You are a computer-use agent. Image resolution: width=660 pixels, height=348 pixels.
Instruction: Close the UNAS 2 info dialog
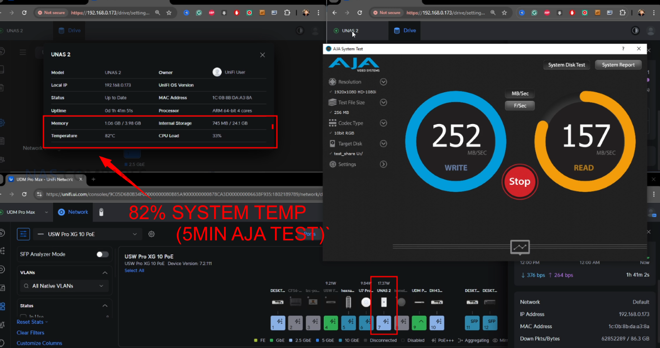pyautogui.click(x=262, y=55)
